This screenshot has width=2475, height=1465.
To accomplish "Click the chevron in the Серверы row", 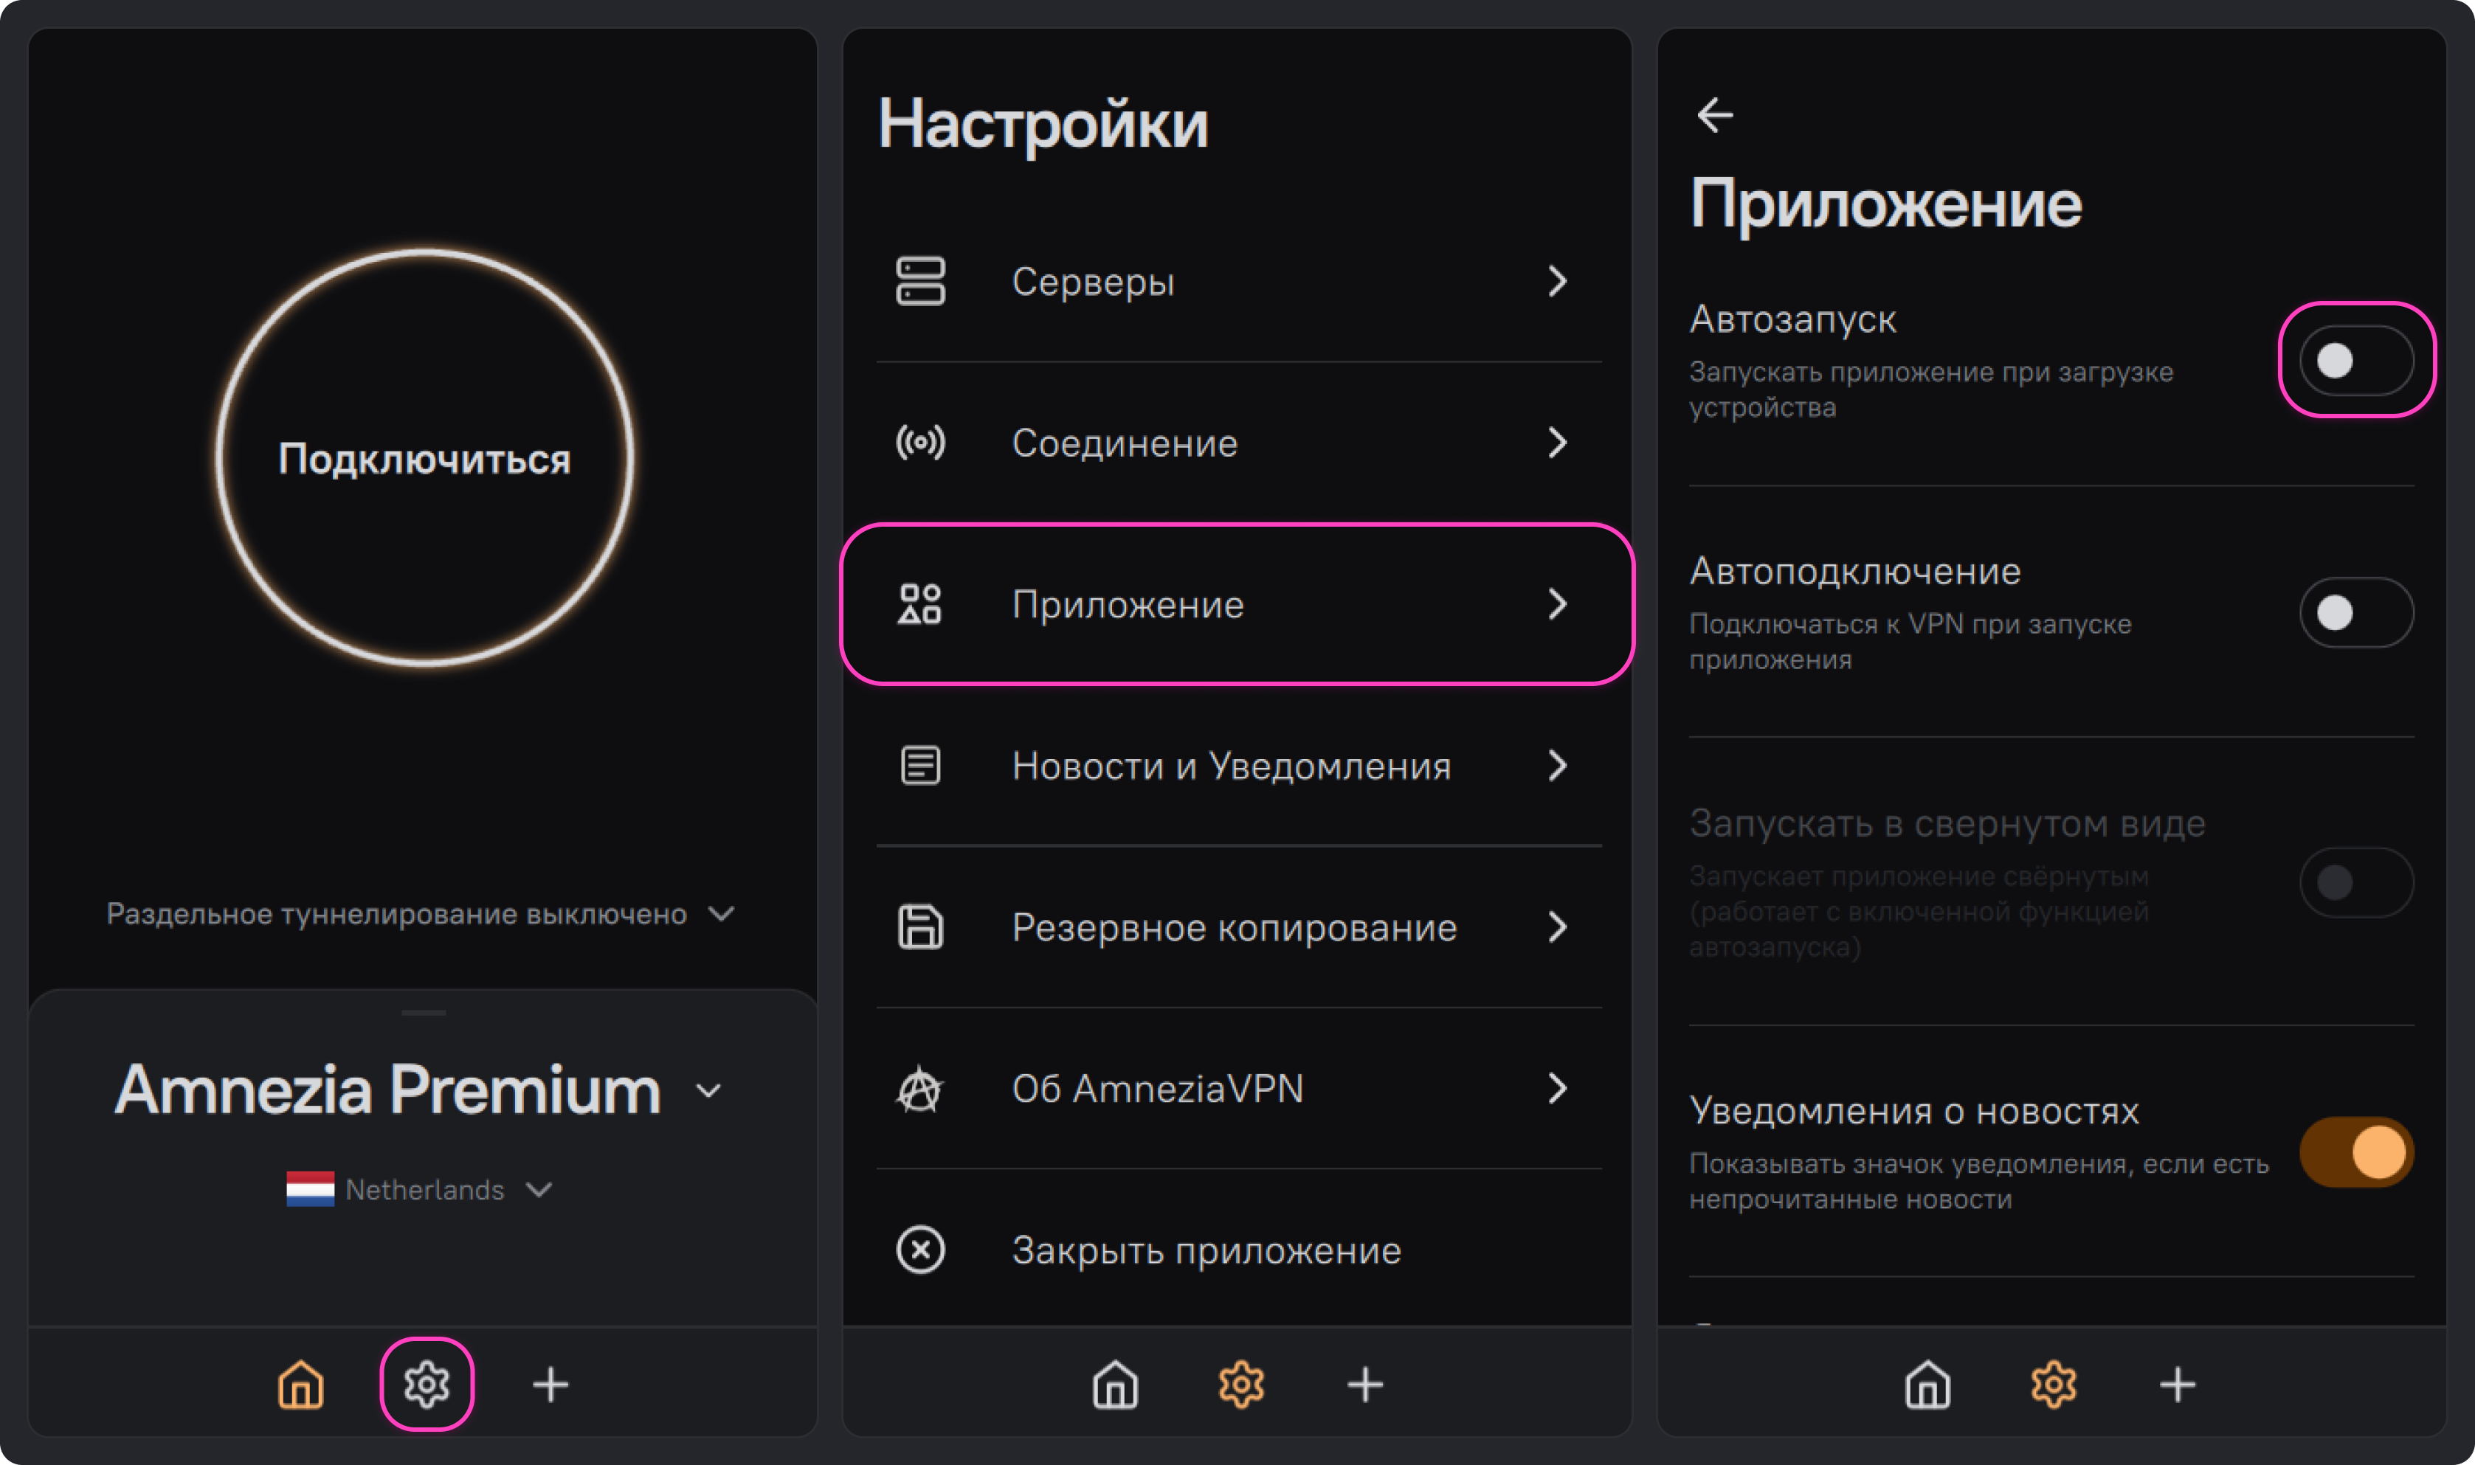I will (x=1558, y=281).
